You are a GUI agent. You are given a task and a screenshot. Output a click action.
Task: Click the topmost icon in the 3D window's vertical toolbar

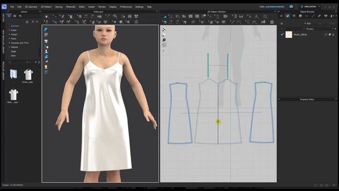click(46, 30)
